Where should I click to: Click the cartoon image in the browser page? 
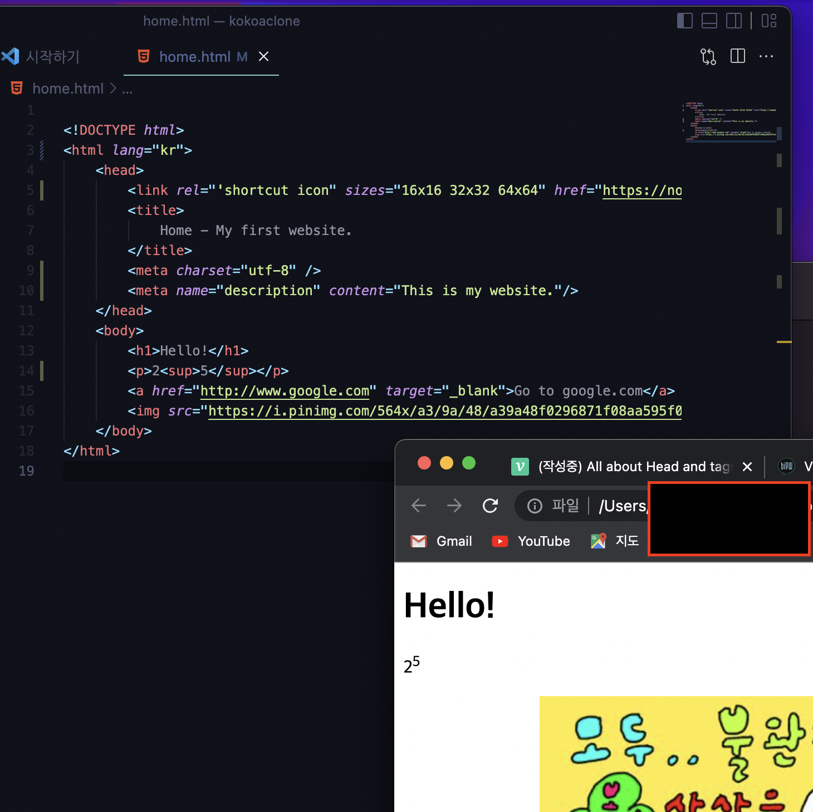pos(676,754)
